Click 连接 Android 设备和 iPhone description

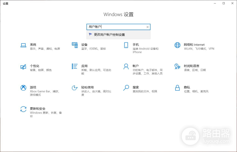coord(145,50)
